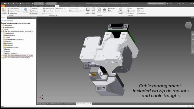Click the User Interface button
The image size is (194, 109).
(x=88, y=11)
